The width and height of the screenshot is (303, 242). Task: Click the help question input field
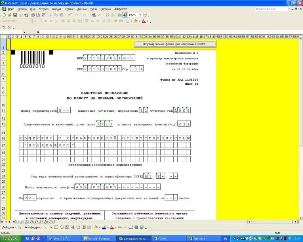click(271, 8)
